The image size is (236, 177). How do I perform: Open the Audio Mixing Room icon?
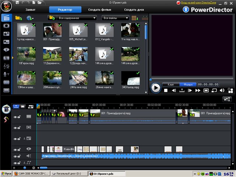pyautogui.click(x=6, y=66)
